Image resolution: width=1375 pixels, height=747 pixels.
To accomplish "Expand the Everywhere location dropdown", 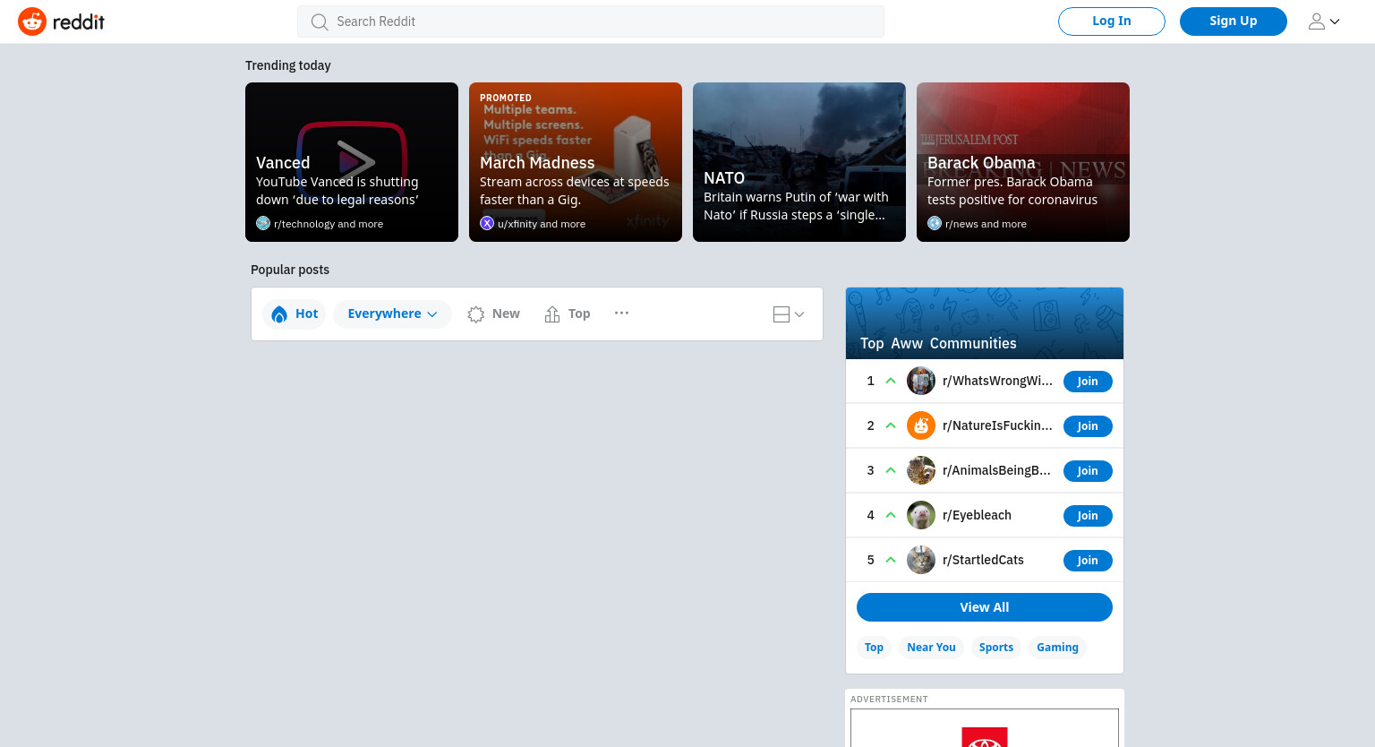I will pos(392,313).
